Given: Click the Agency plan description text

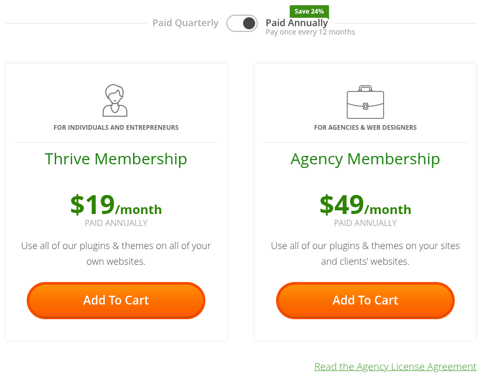Looking at the screenshot, I should [365, 253].
